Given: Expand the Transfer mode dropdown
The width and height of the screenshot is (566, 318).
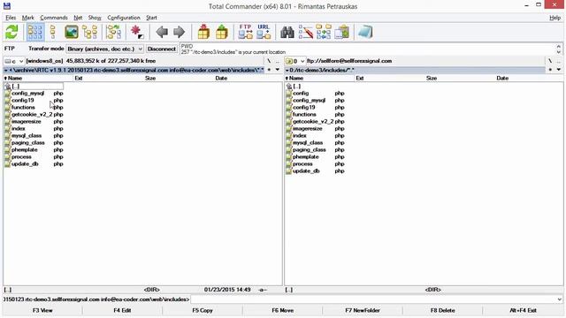Looking at the screenshot, I should (x=104, y=49).
